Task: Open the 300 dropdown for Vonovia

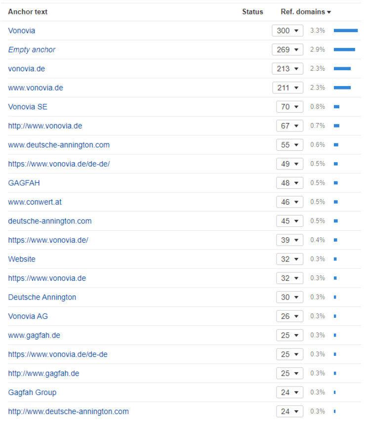Action: tap(287, 31)
